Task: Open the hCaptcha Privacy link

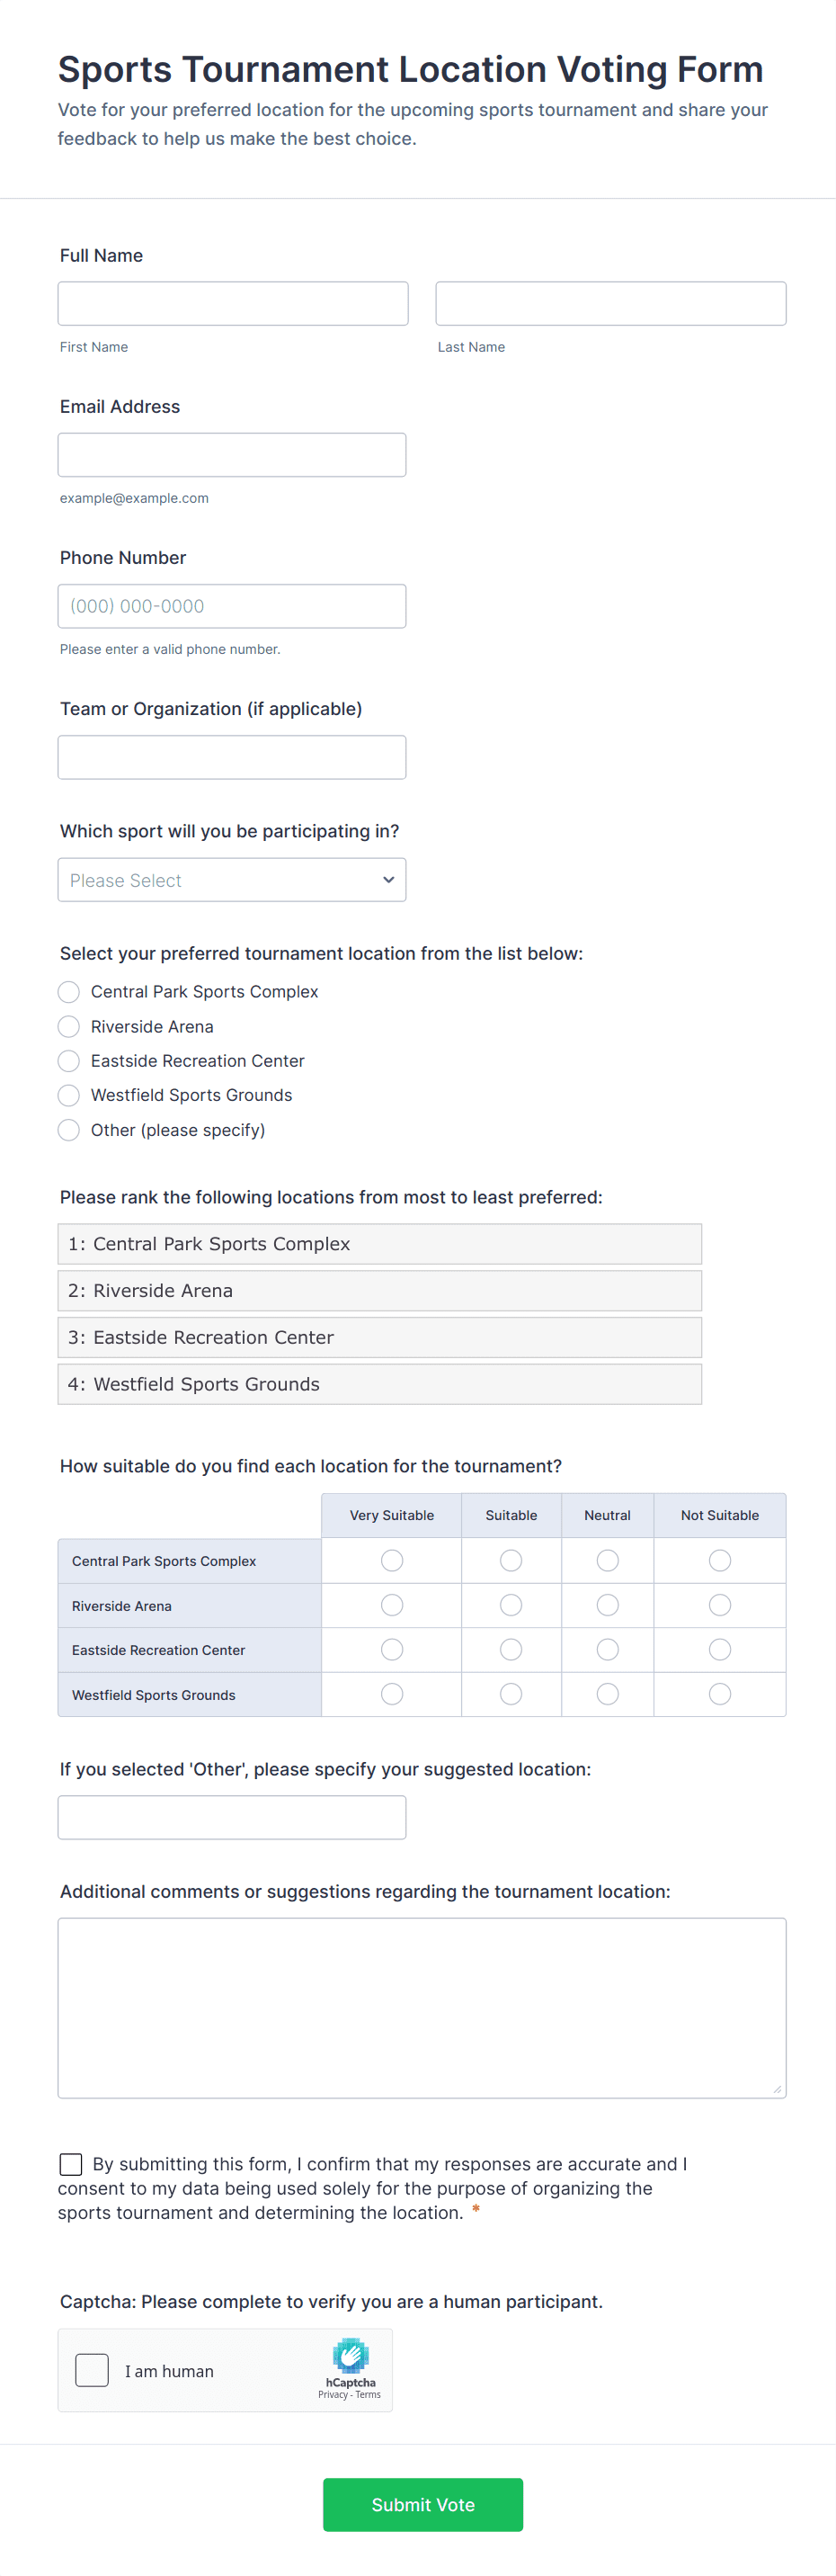Action: tap(332, 2395)
